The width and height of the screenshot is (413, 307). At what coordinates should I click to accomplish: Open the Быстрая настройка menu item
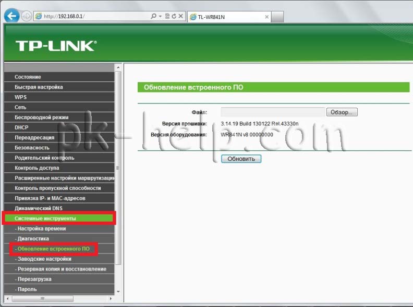[59, 87]
